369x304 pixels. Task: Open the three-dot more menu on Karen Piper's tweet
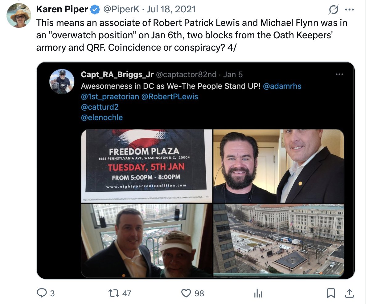350,10
